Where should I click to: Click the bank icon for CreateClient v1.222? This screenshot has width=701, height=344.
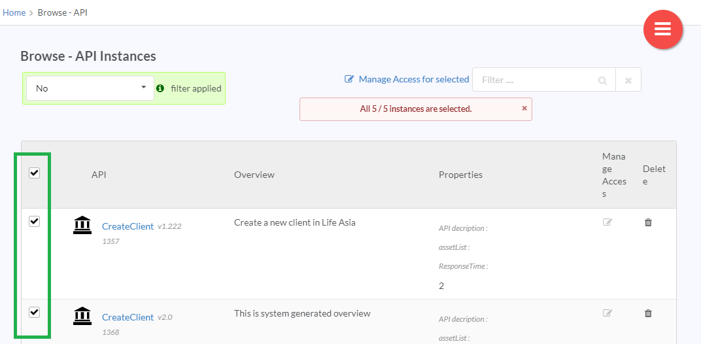pos(82,224)
